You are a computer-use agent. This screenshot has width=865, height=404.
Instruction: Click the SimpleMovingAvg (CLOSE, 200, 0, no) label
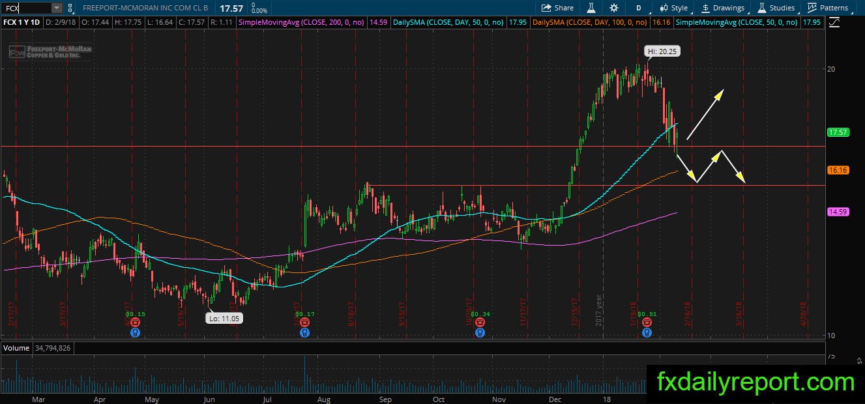(x=301, y=22)
